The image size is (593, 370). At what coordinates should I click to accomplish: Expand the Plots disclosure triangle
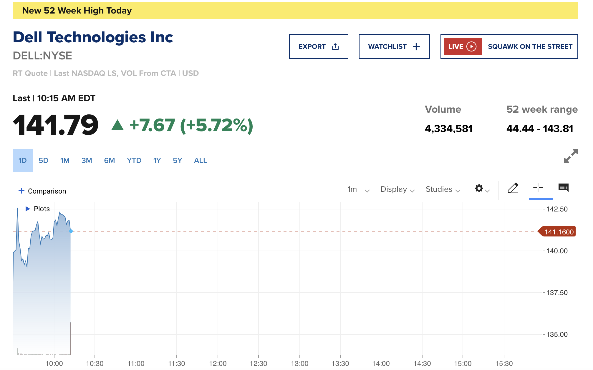click(28, 209)
